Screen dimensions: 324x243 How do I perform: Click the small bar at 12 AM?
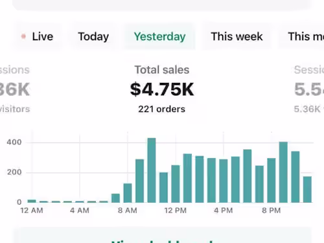click(32, 201)
